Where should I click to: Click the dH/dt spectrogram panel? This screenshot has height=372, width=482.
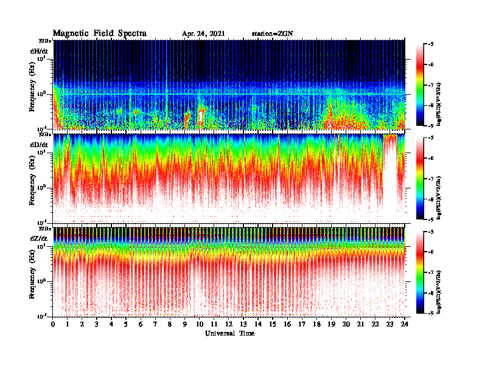[x=229, y=84]
